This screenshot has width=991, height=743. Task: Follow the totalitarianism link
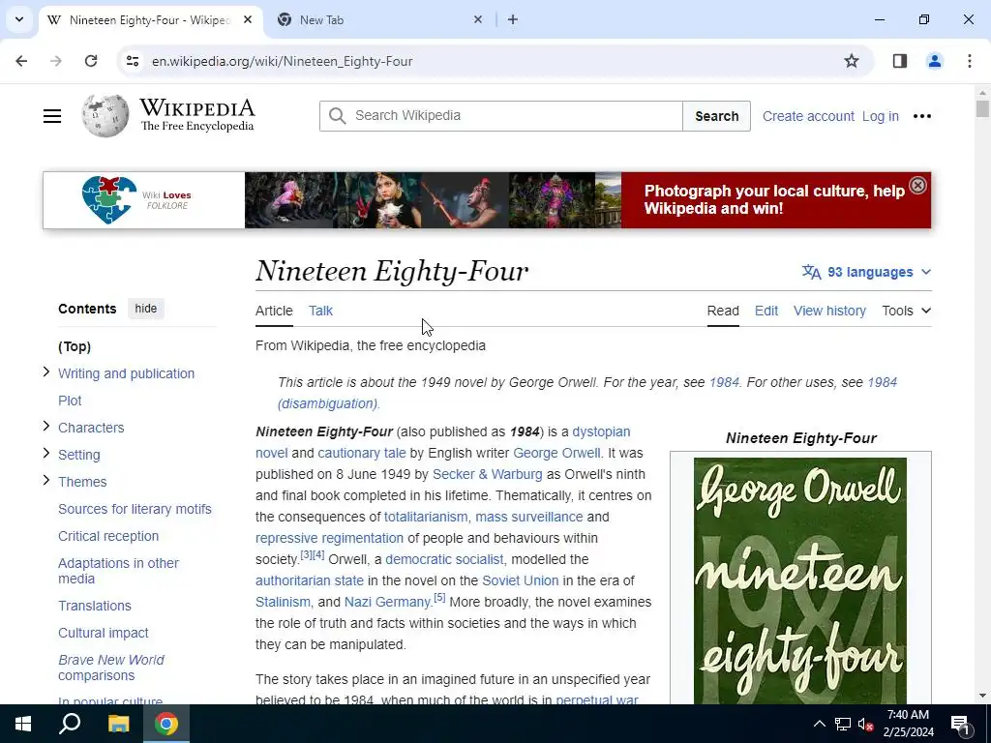click(426, 517)
